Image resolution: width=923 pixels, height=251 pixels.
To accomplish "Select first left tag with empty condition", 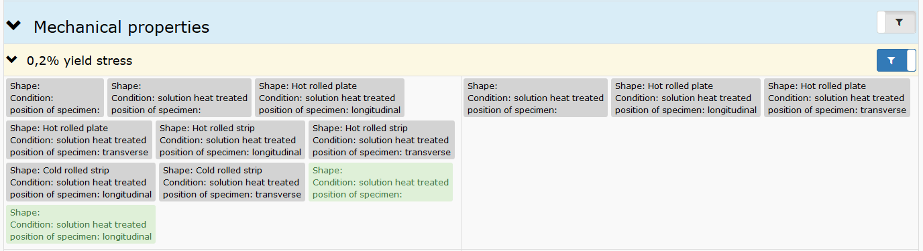I will click(55, 98).
